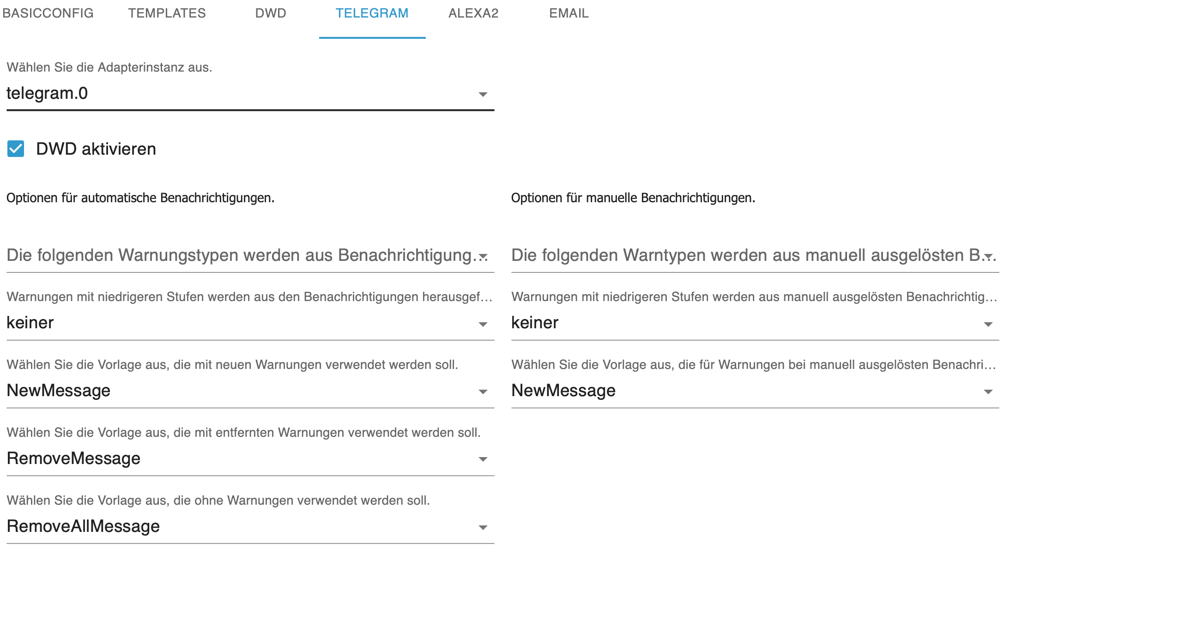The height and width of the screenshot is (639, 1186).
Task: Open manual NewMessage template dropdown
Action: pyautogui.click(x=755, y=391)
